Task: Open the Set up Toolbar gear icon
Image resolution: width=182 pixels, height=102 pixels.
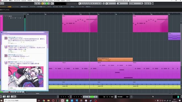Action: point(153,4)
